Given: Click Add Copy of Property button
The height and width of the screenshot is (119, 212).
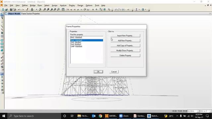Looking at the screenshot, I should pyautogui.click(x=125, y=46).
